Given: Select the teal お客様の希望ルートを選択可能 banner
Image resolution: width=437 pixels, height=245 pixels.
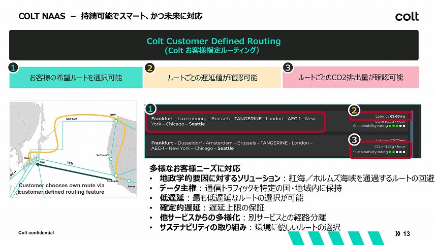Looking at the screenshot, I should (76, 77).
